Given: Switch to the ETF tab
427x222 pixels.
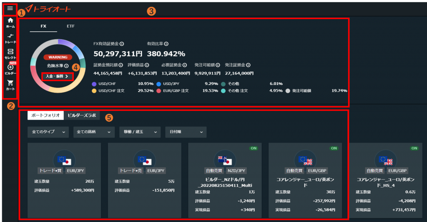Looking at the screenshot, I should coord(70,26).
